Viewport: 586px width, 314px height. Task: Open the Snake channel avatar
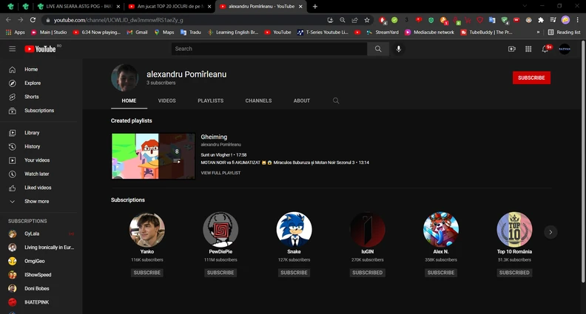click(x=294, y=230)
